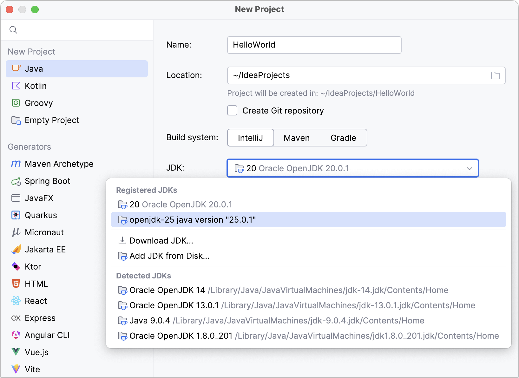The image size is (519, 378).
Task: Collapse the JDK dropdown chevron
Action: [470, 168]
